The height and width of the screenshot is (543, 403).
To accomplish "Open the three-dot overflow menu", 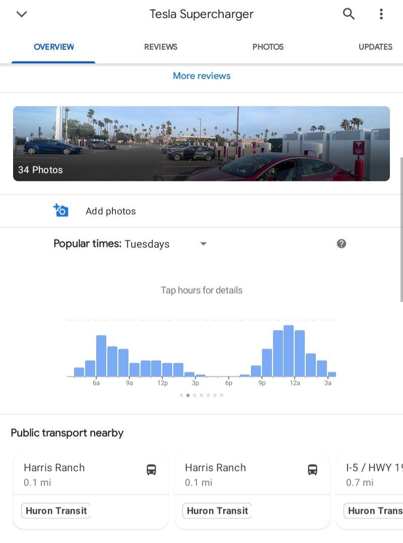I will coord(381,14).
